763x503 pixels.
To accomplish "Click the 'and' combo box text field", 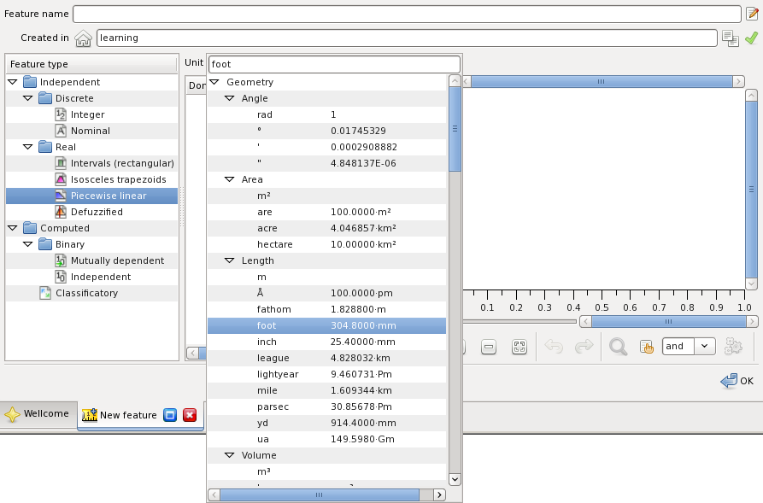I will tap(678, 347).
